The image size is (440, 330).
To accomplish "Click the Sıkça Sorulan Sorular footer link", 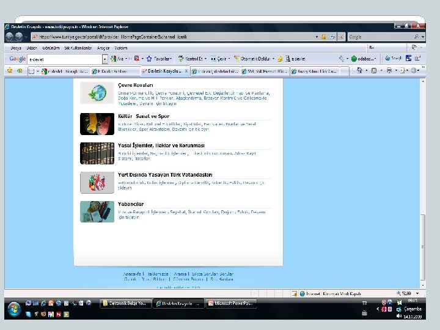I will click(x=213, y=274).
